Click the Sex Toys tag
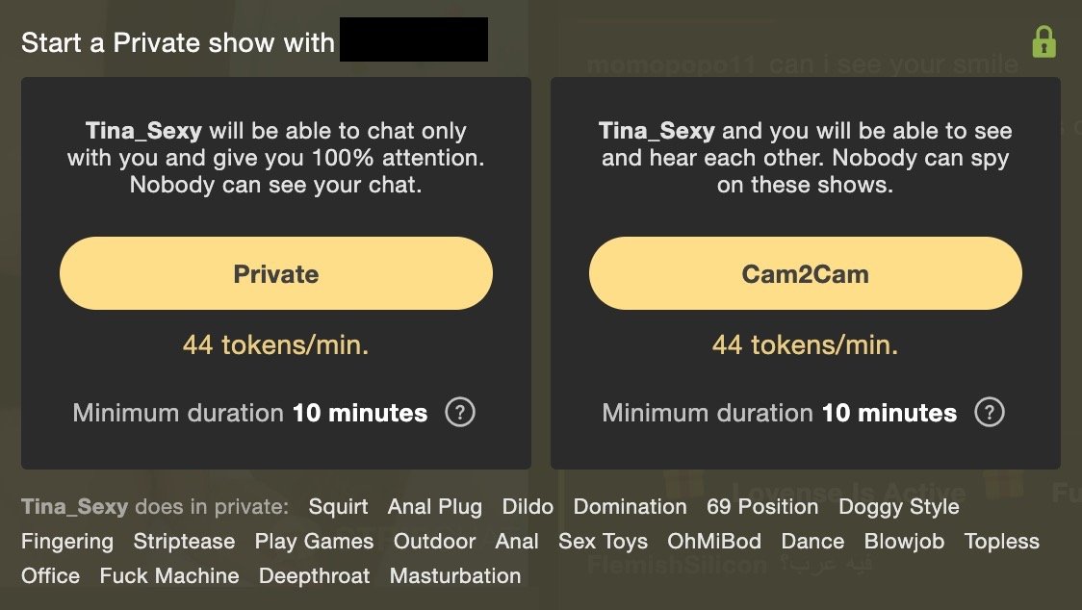The image size is (1082, 610). click(604, 541)
